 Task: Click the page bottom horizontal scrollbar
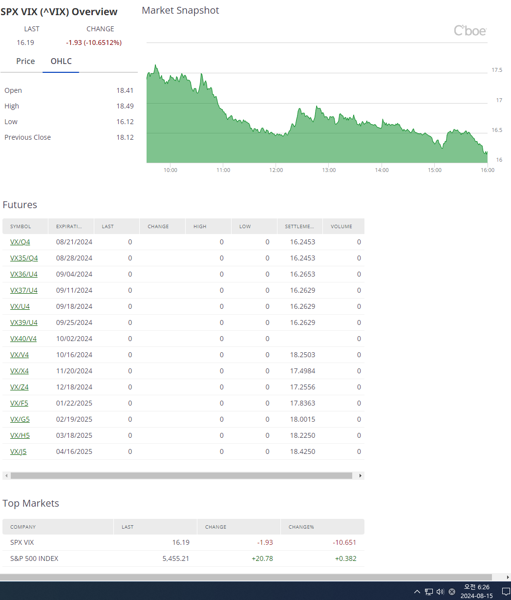pyautogui.click(x=246, y=577)
